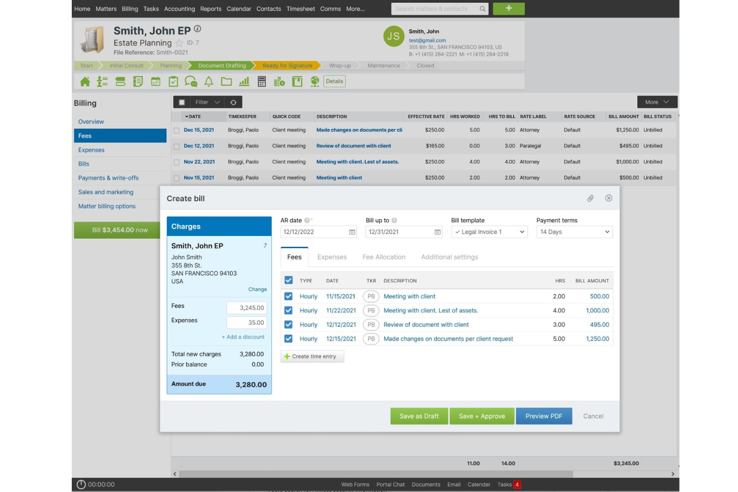Expand the Payment terms dropdown
738x492 pixels.
click(574, 232)
